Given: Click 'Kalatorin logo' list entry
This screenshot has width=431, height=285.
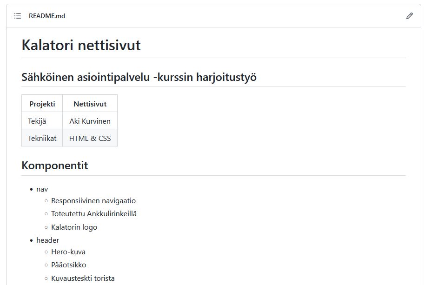Looking at the screenshot, I should (x=74, y=227).
